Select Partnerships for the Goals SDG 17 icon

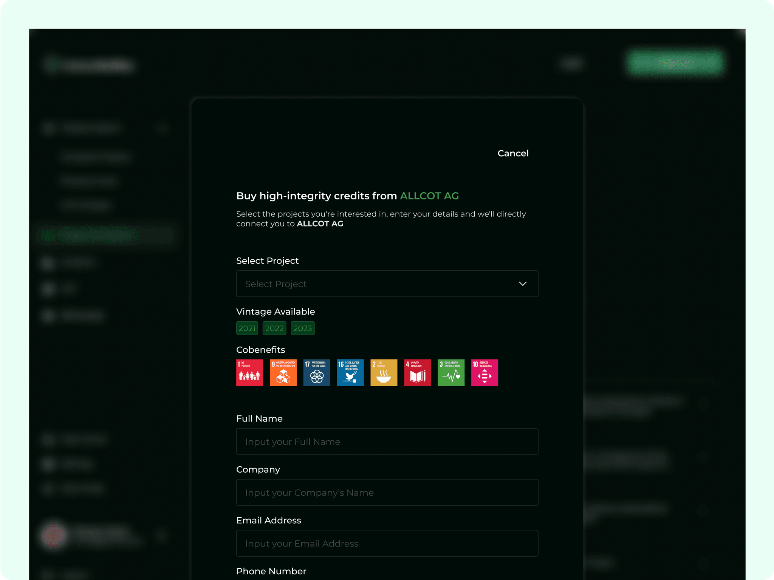pos(317,372)
